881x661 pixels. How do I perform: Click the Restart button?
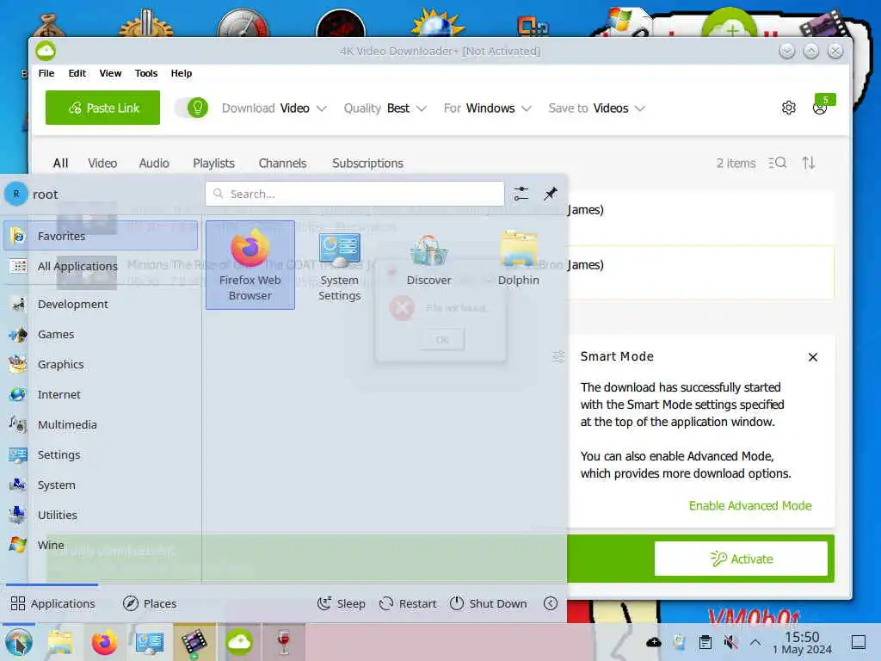pyautogui.click(x=407, y=603)
